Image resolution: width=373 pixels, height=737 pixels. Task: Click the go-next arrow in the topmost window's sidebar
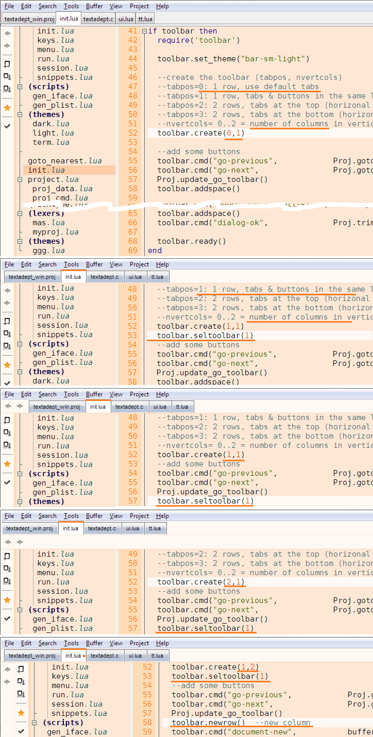tap(7, 46)
